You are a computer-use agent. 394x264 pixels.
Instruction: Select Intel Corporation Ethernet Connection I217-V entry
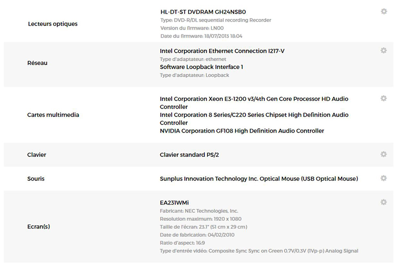tap(222, 51)
